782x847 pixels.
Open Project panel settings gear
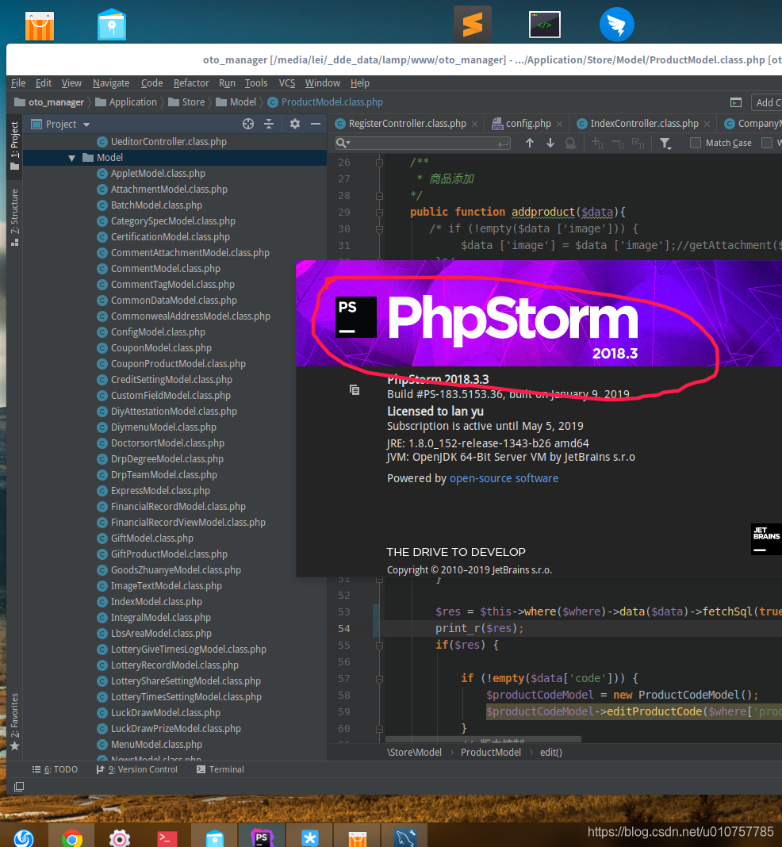[295, 125]
